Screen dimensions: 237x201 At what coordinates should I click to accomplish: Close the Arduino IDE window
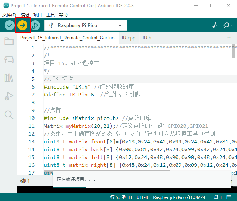[228, 6]
